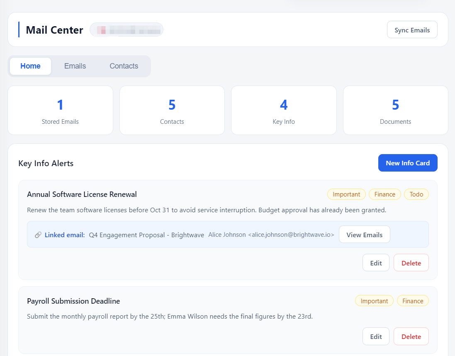This screenshot has height=356, width=455.
Task: Click the Q4 Engagement Proposal - Brightwave subject
Action: coord(146,235)
